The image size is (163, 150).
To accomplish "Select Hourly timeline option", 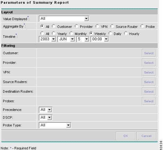I will [126, 33].
